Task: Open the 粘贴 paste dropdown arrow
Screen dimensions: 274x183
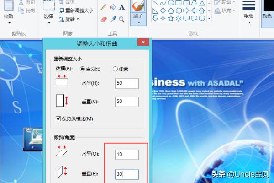Action: pos(9,23)
